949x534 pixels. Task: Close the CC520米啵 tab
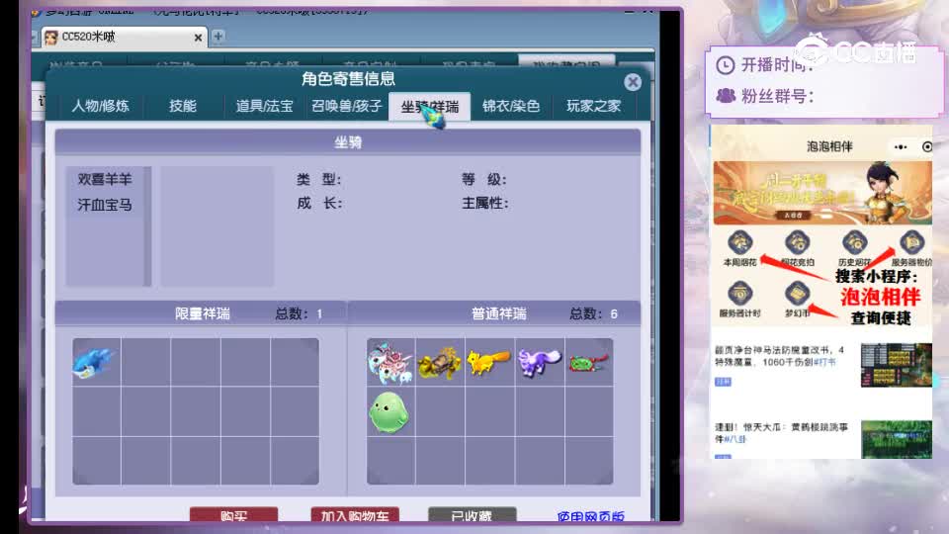[198, 38]
